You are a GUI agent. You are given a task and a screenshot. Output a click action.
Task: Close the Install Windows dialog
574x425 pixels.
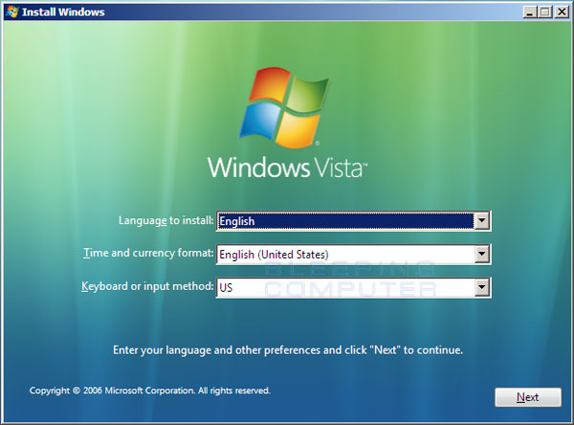coord(561,11)
